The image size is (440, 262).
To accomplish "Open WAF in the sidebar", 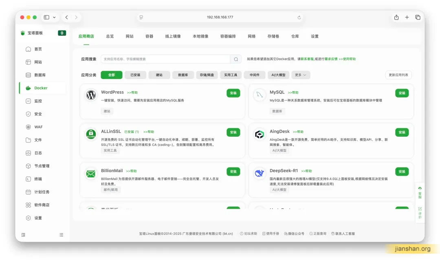I will coord(38,127).
